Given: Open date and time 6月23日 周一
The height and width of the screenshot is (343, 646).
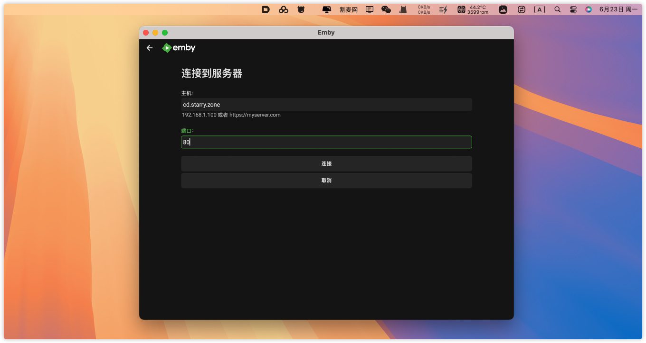Looking at the screenshot, I should coord(618,9).
